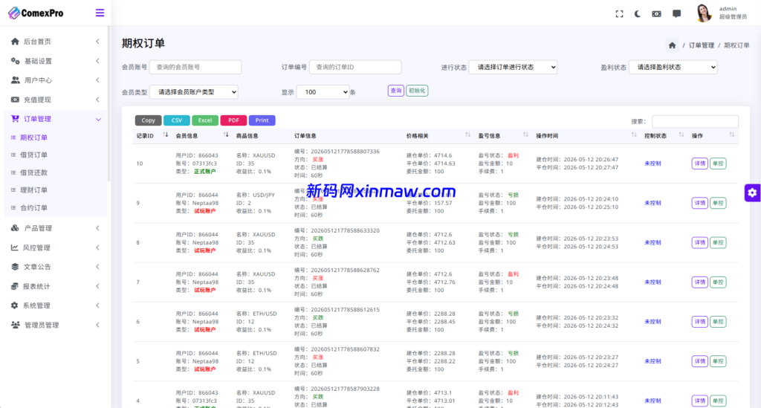Open the cash/money icon in header
The height and width of the screenshot is (408, 761).
click(x=656, y=14)
